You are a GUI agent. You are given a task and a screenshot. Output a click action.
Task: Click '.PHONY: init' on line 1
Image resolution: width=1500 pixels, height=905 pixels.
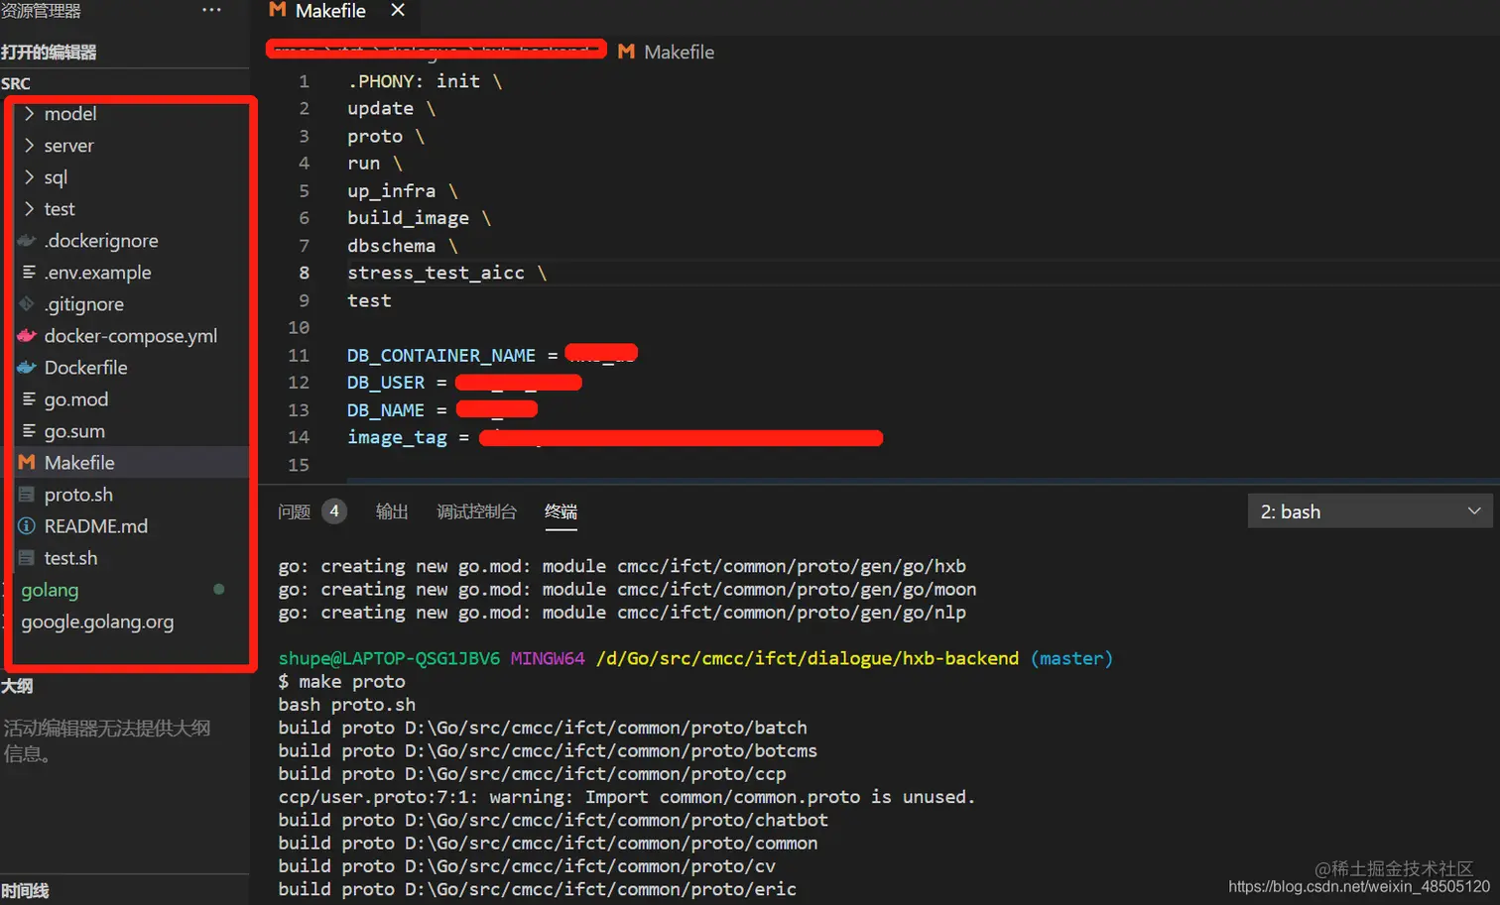click(x=414, y=81)
